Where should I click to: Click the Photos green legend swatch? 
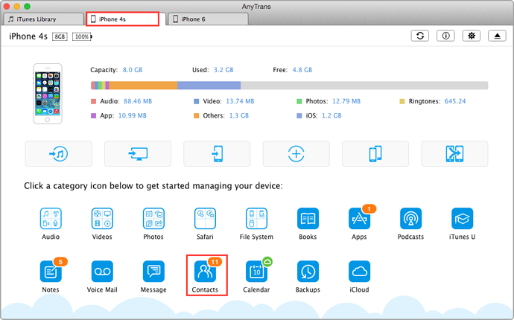click(x=299, y=101)
